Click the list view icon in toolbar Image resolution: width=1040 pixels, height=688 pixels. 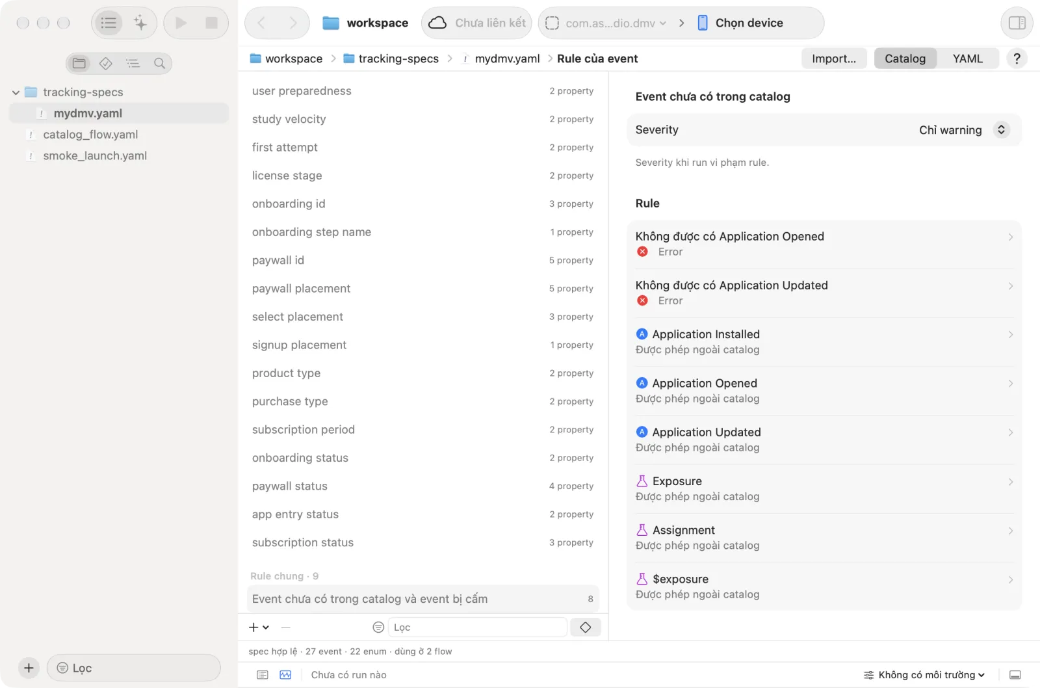click(x=109, y=23)
